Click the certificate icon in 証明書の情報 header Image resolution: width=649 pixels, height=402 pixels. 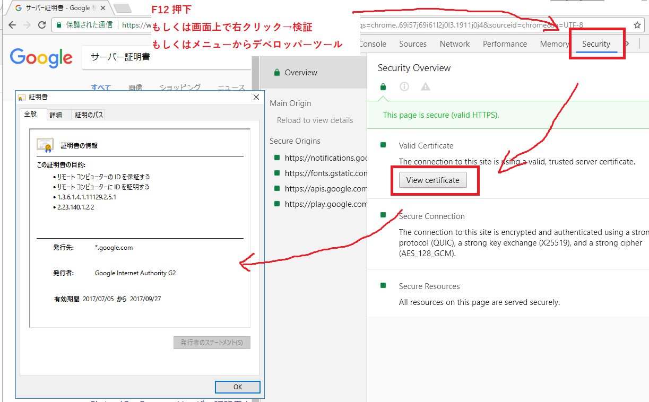click(45, 145)
